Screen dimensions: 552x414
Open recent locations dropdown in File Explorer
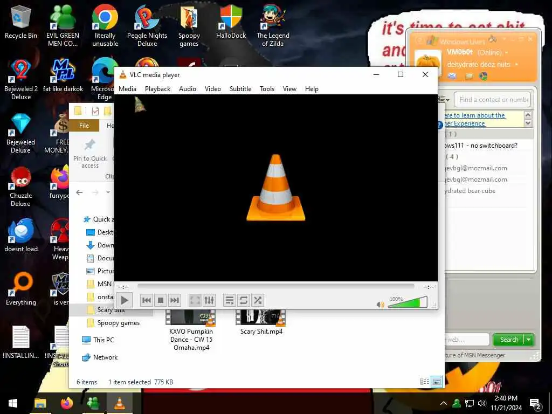[x=108, y=192]
